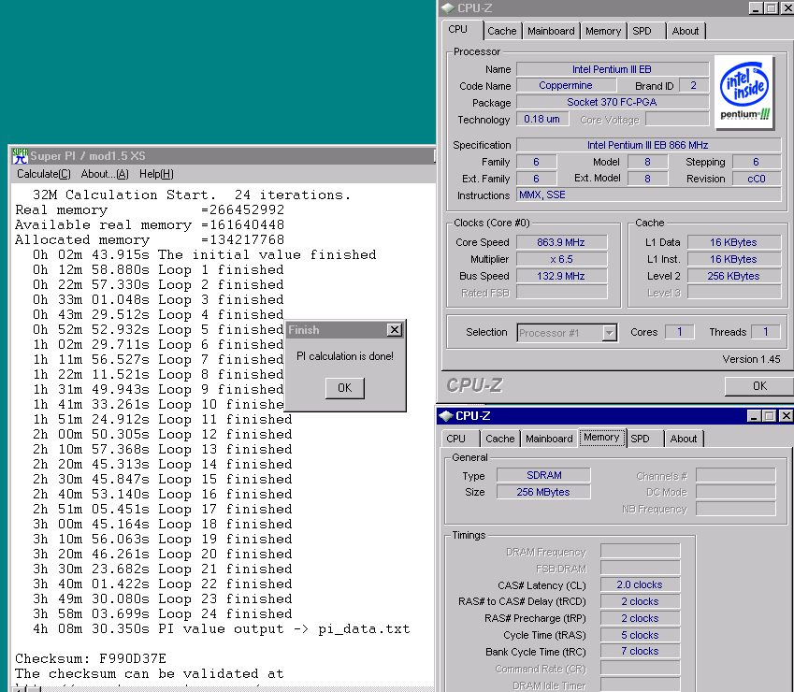The height and width of the screenshot is (692, 794).
Task: Switch to Cache tab in top CPU-Z
Action: 502,32
